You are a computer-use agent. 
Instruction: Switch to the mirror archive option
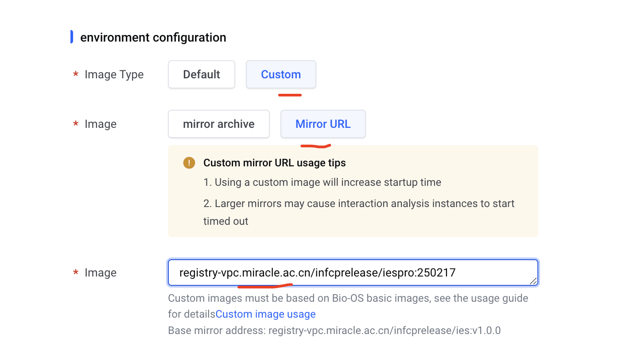click(218, 124)
